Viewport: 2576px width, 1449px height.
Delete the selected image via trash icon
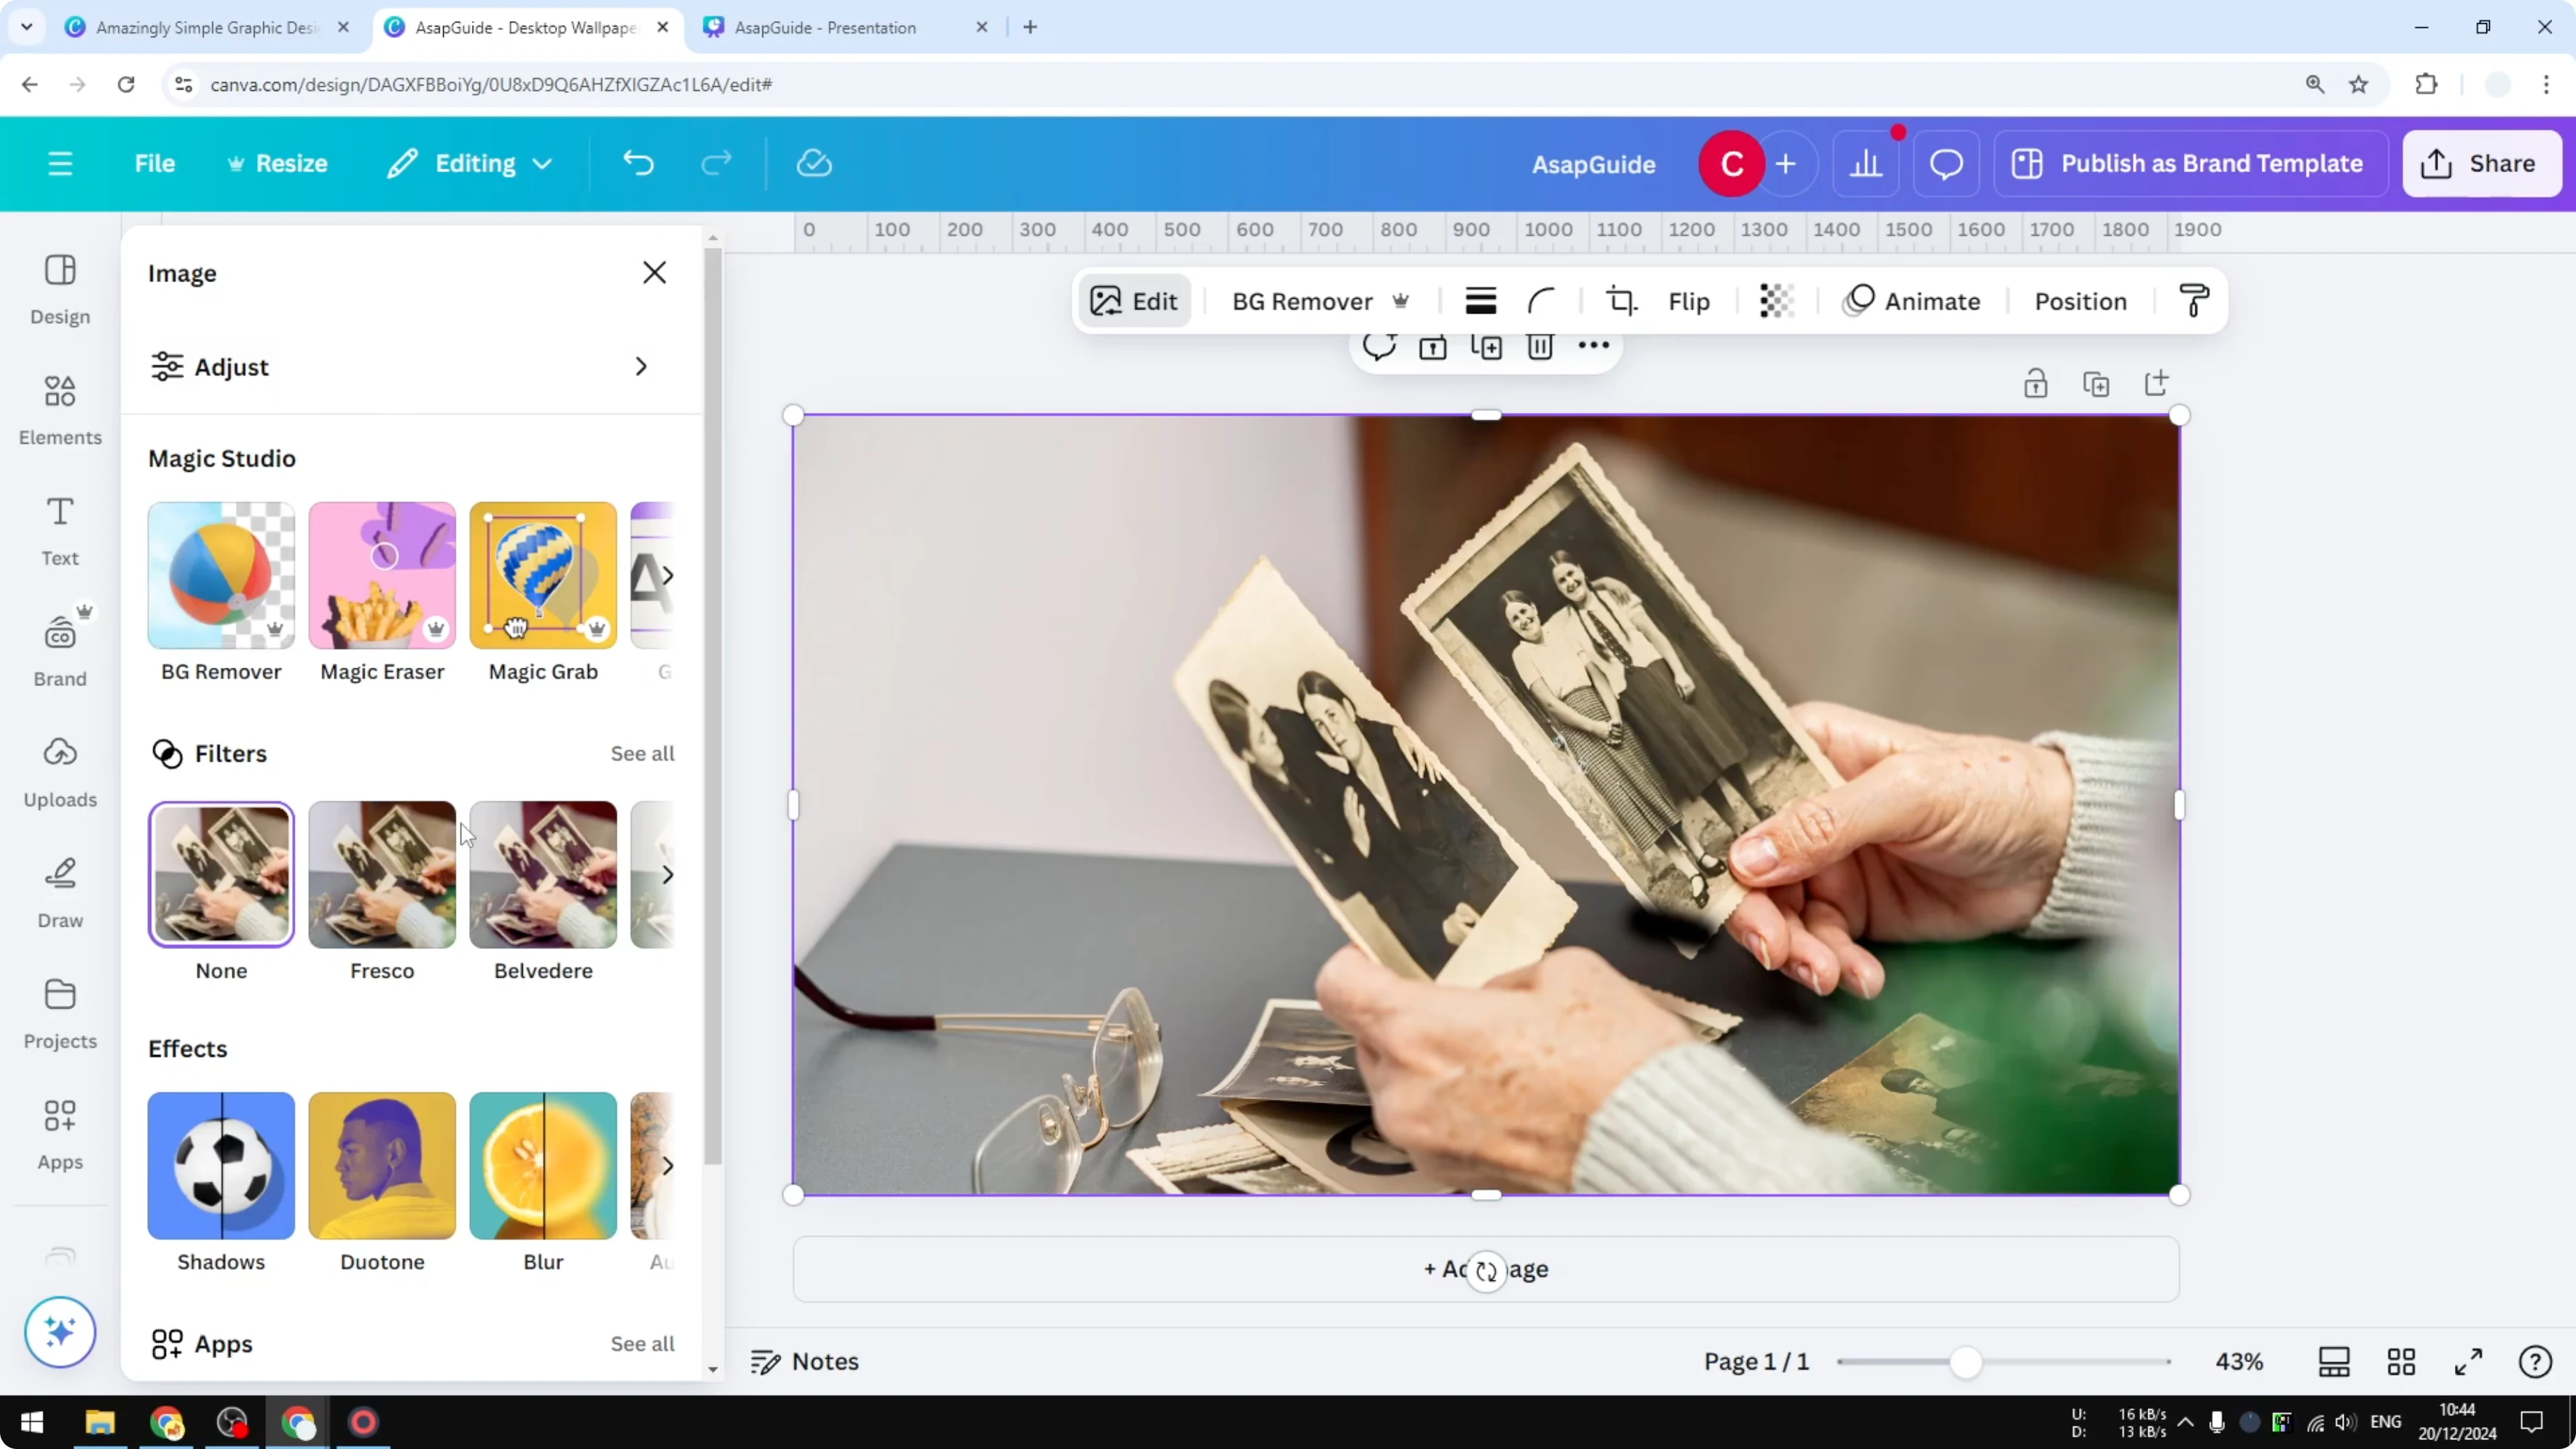[1540, 347]
